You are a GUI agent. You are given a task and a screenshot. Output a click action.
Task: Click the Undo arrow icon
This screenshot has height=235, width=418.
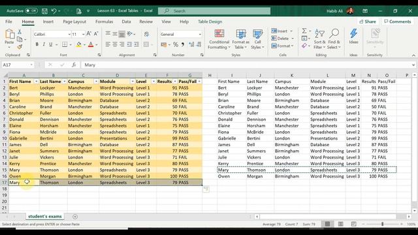[x=54, y=11]
